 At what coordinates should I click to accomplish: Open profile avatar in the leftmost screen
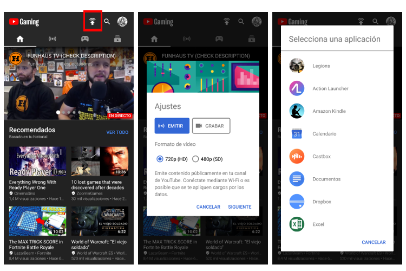pos(122,22)
